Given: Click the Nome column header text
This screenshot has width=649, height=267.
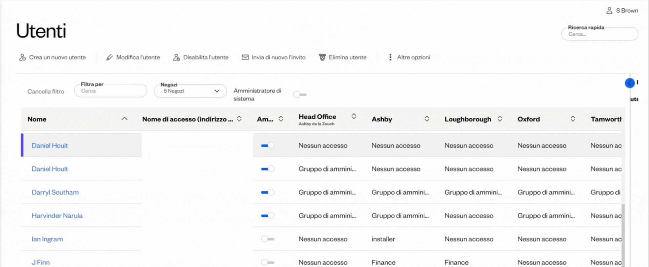Looking at the screenshot, I should click(x=37, y=119).
